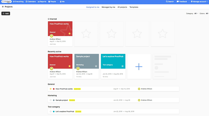209x116 pixels.
Task: Open the Sample project card
Action: point(87,66)
